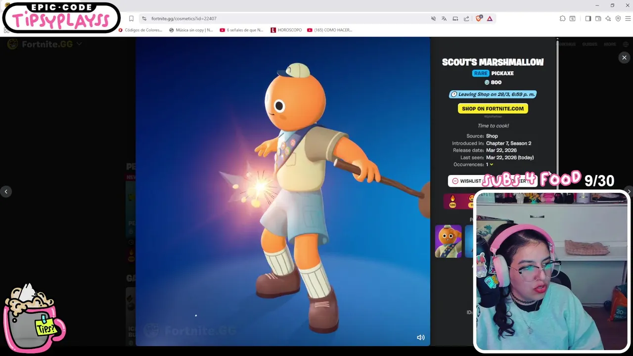Click the Release date Mar 22, 2026 value
The width and height of the screenshot is (633, 356).
(x=501, y=150)
